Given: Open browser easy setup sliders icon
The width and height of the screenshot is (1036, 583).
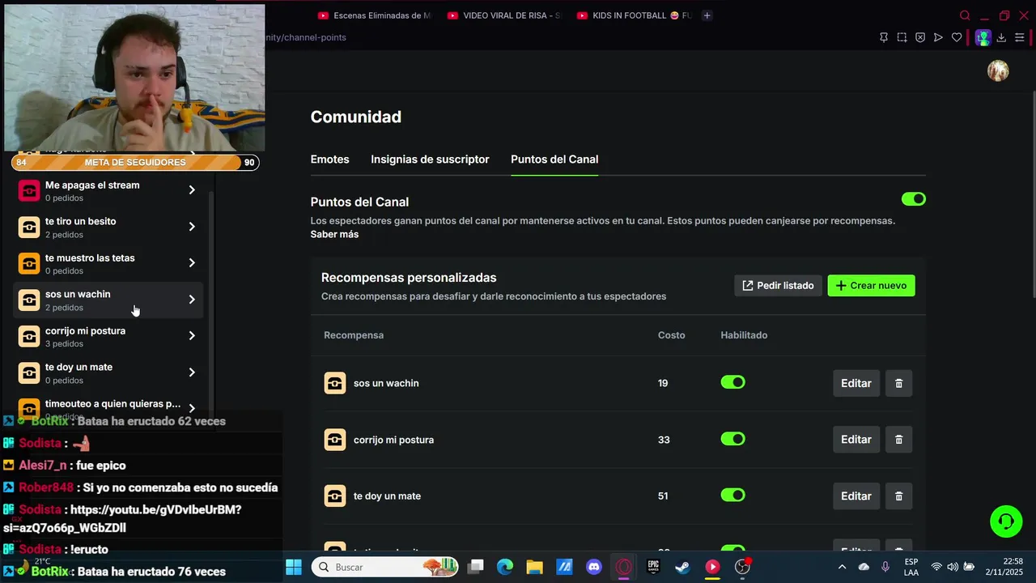Looking at the screenshot, I should [1020, 37].
